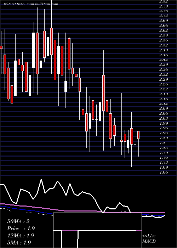Click the 2.39 price axis label

point(164,65)
